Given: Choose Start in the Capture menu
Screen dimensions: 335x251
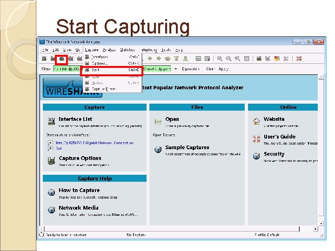Looking at the screenshot, I should click(x=112, y=70).
